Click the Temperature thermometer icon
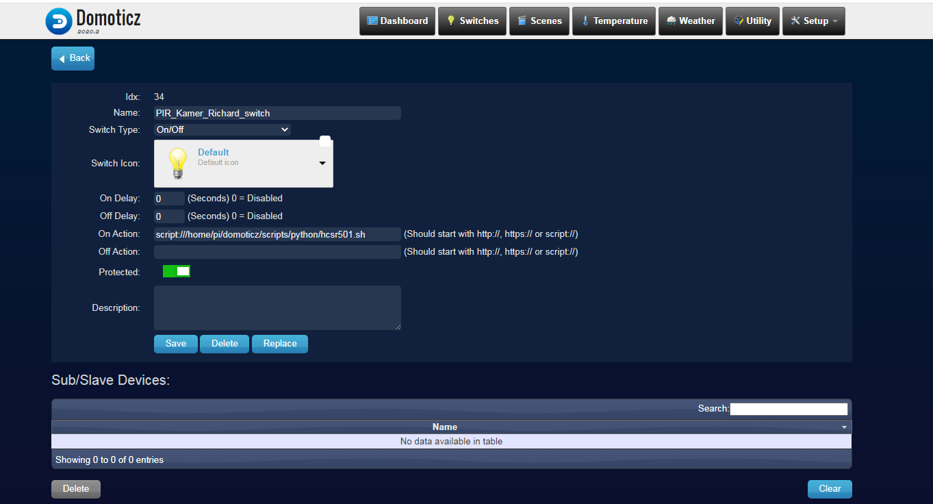This screenshot has height=504, width=933. pyautogui.click(x=585, y=21)
